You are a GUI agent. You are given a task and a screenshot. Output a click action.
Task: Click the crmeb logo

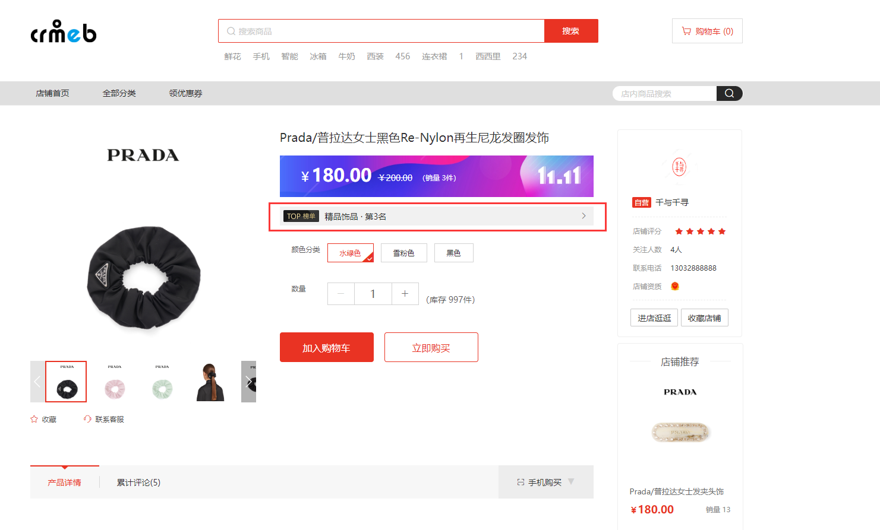(63, 31)
